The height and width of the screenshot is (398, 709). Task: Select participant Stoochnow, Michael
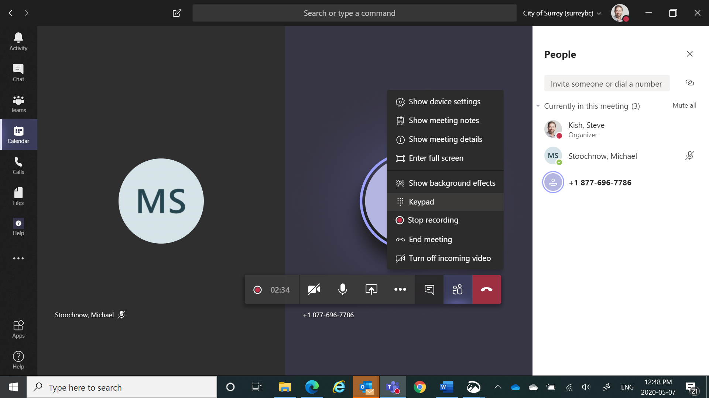(620, 156)
